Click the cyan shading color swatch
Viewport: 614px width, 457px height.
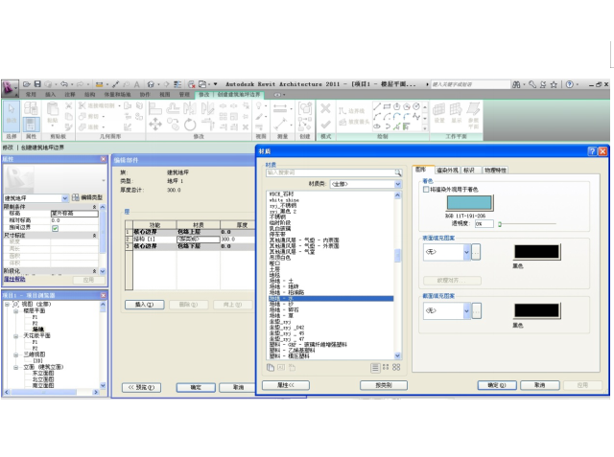click(x=468, y=202)
